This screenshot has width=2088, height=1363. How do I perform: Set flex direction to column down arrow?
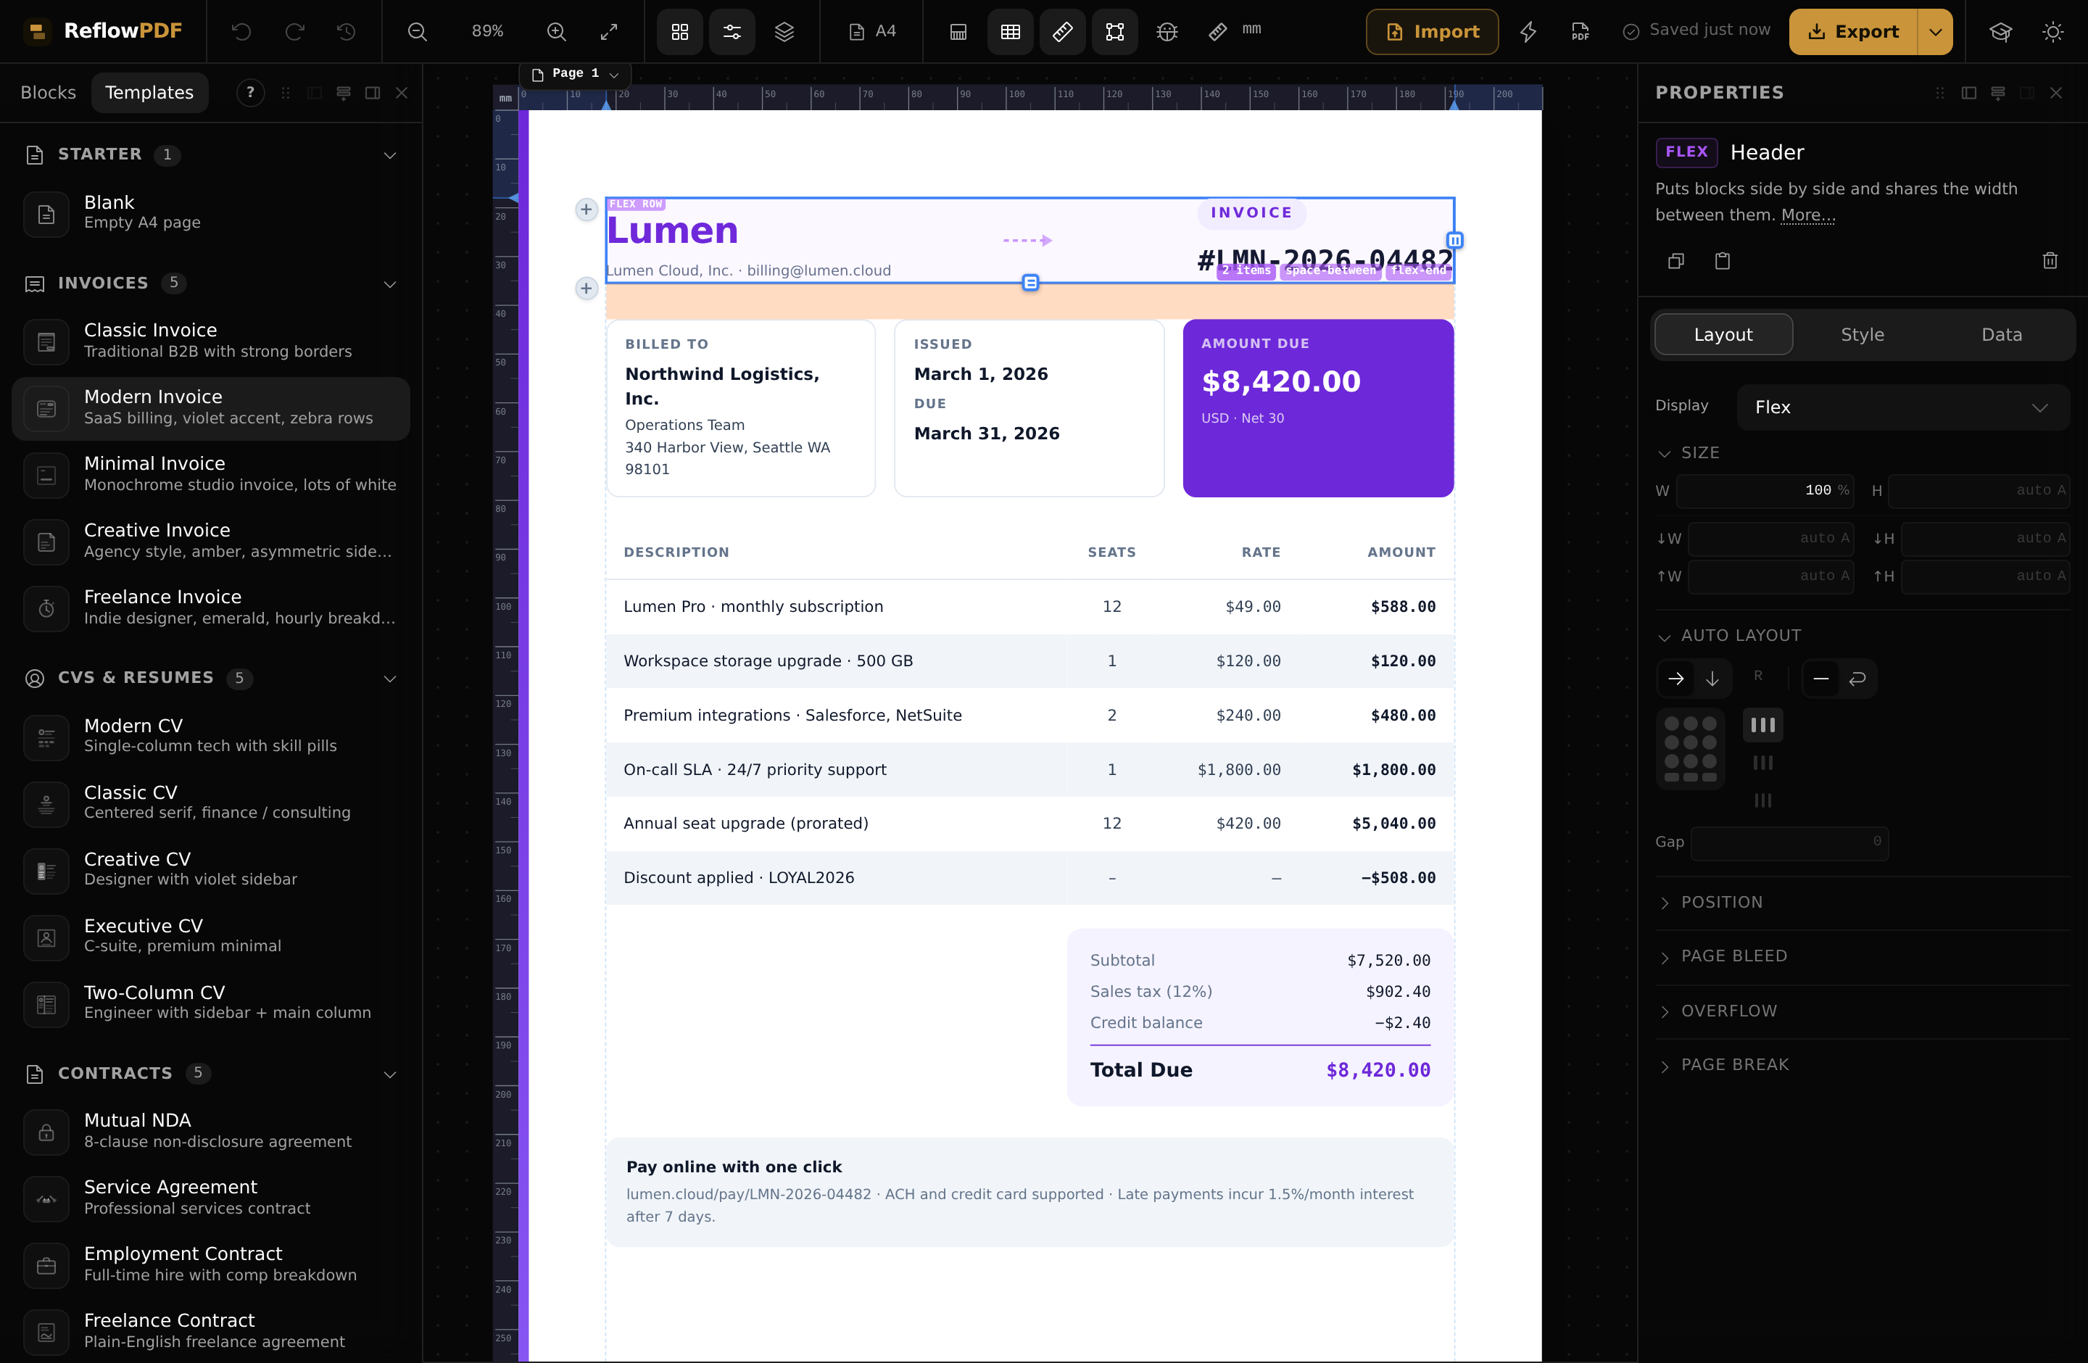tap(1712, 679)
